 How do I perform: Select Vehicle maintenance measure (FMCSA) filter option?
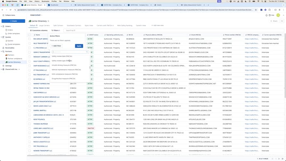(x=66, y=70)
